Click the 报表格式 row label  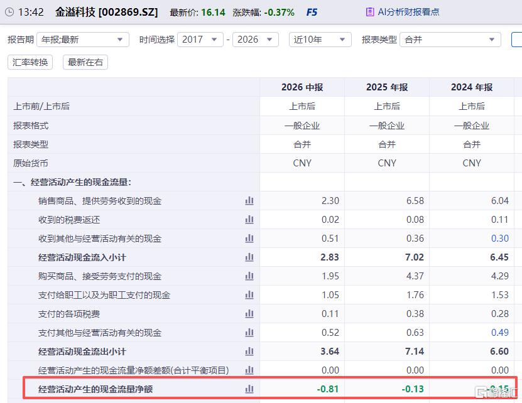31,126
